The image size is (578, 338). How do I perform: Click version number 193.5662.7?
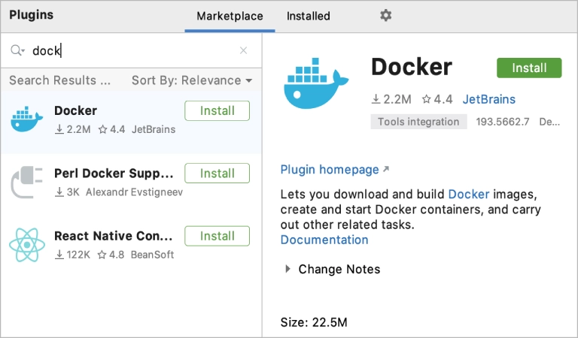[503, 122]
